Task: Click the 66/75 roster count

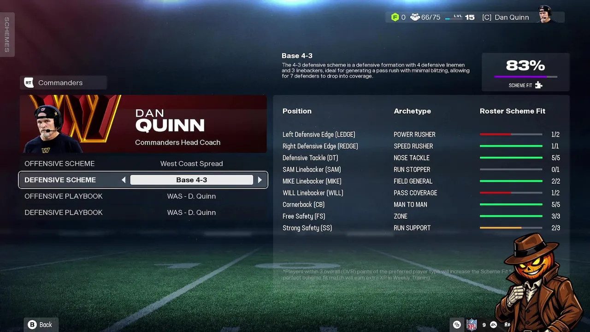Action: tap(431, 17)
